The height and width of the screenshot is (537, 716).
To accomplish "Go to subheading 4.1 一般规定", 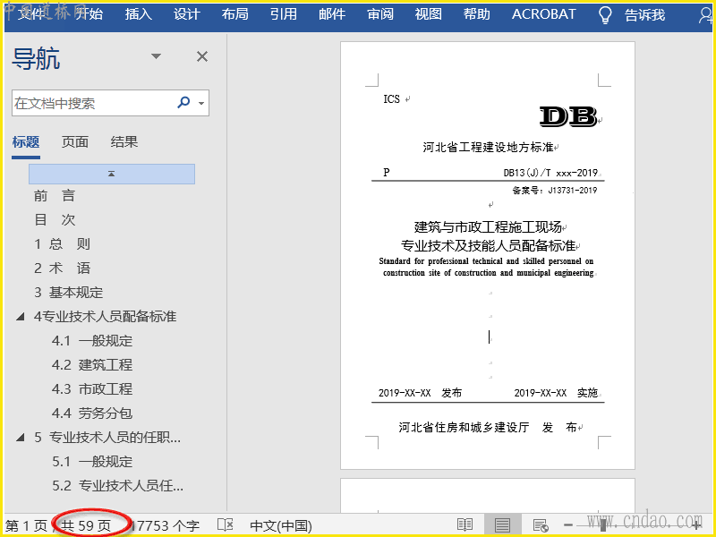I will point(92,341).
